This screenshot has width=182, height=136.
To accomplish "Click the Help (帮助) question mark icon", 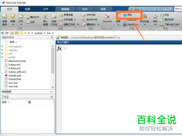I will [x=155, y=16].
